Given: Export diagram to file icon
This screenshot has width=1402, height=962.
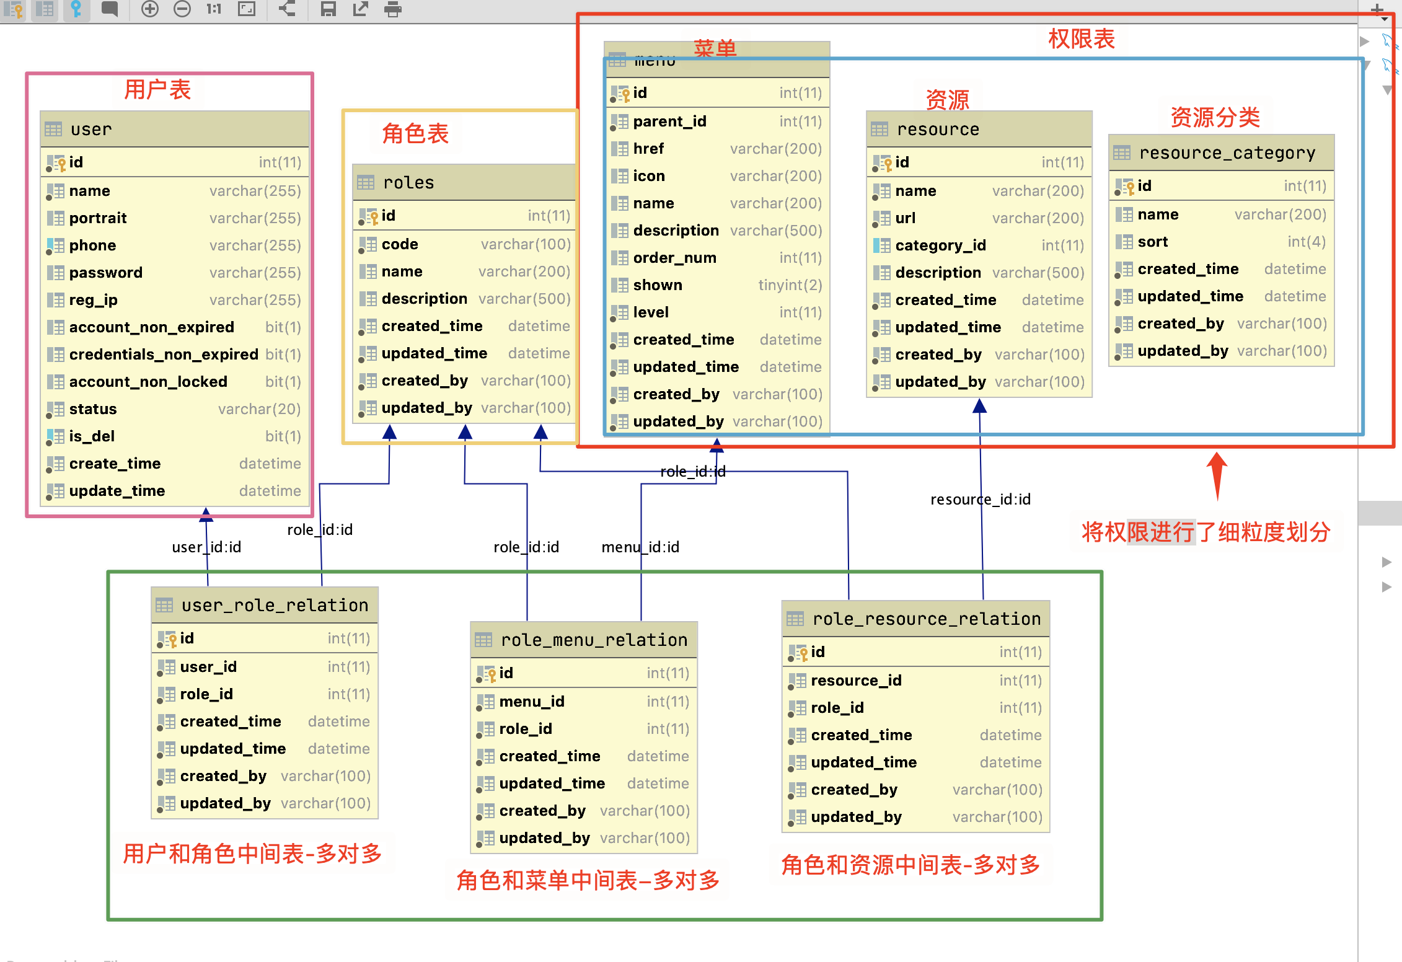Looking at the screenshot, I should coord(360,9).
